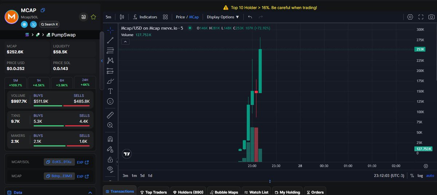This screenshot has height=195, width=437.
Task: Open explorer link for MCAP token
Action: coord(83,176)
